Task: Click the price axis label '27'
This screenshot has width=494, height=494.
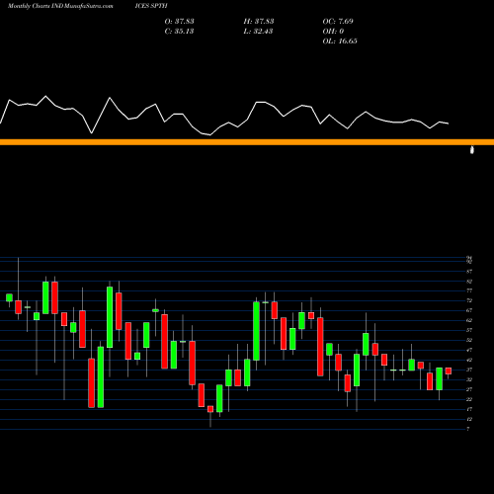Action: [469, 389]
